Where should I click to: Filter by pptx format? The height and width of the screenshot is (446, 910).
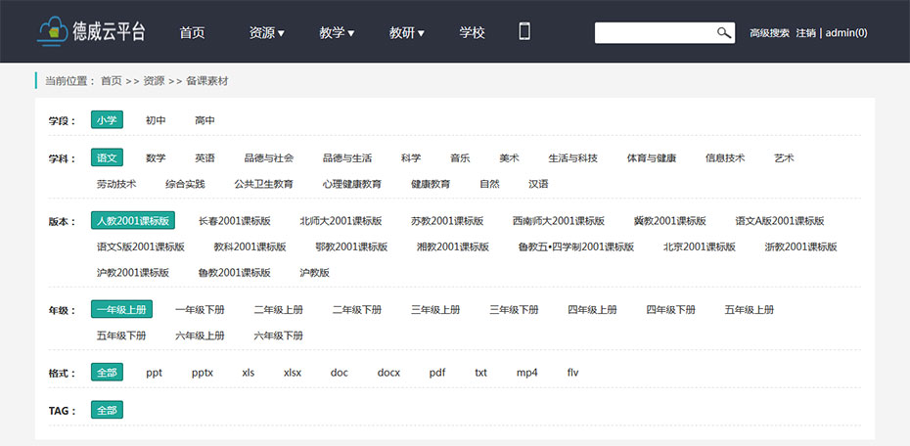click(x=203, y=373)
